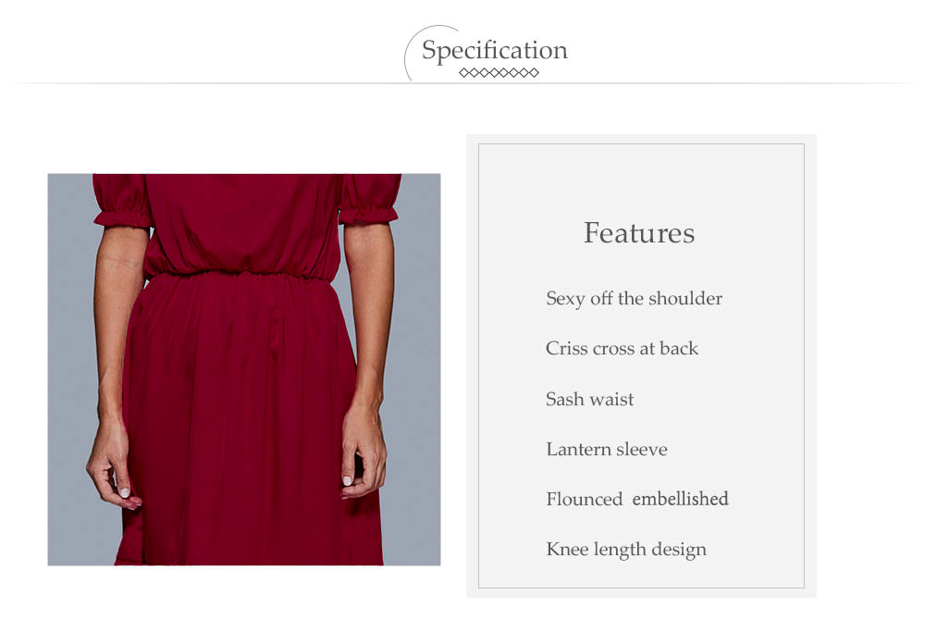925x620 pixels.
Task: Open the red dress product photo
Action: tap(243, 369)
